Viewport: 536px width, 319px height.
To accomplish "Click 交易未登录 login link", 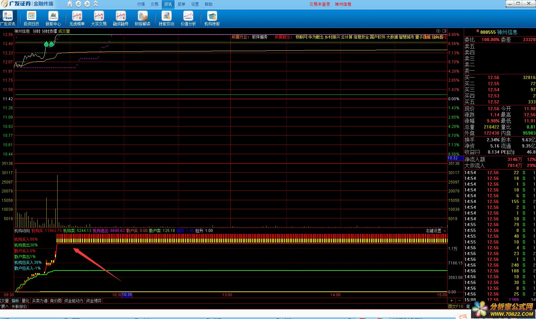I will (320, 4).
